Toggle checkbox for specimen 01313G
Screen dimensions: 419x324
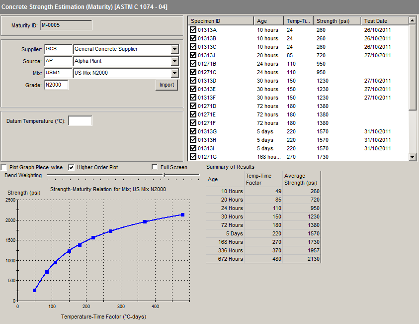tap(193, 131)
